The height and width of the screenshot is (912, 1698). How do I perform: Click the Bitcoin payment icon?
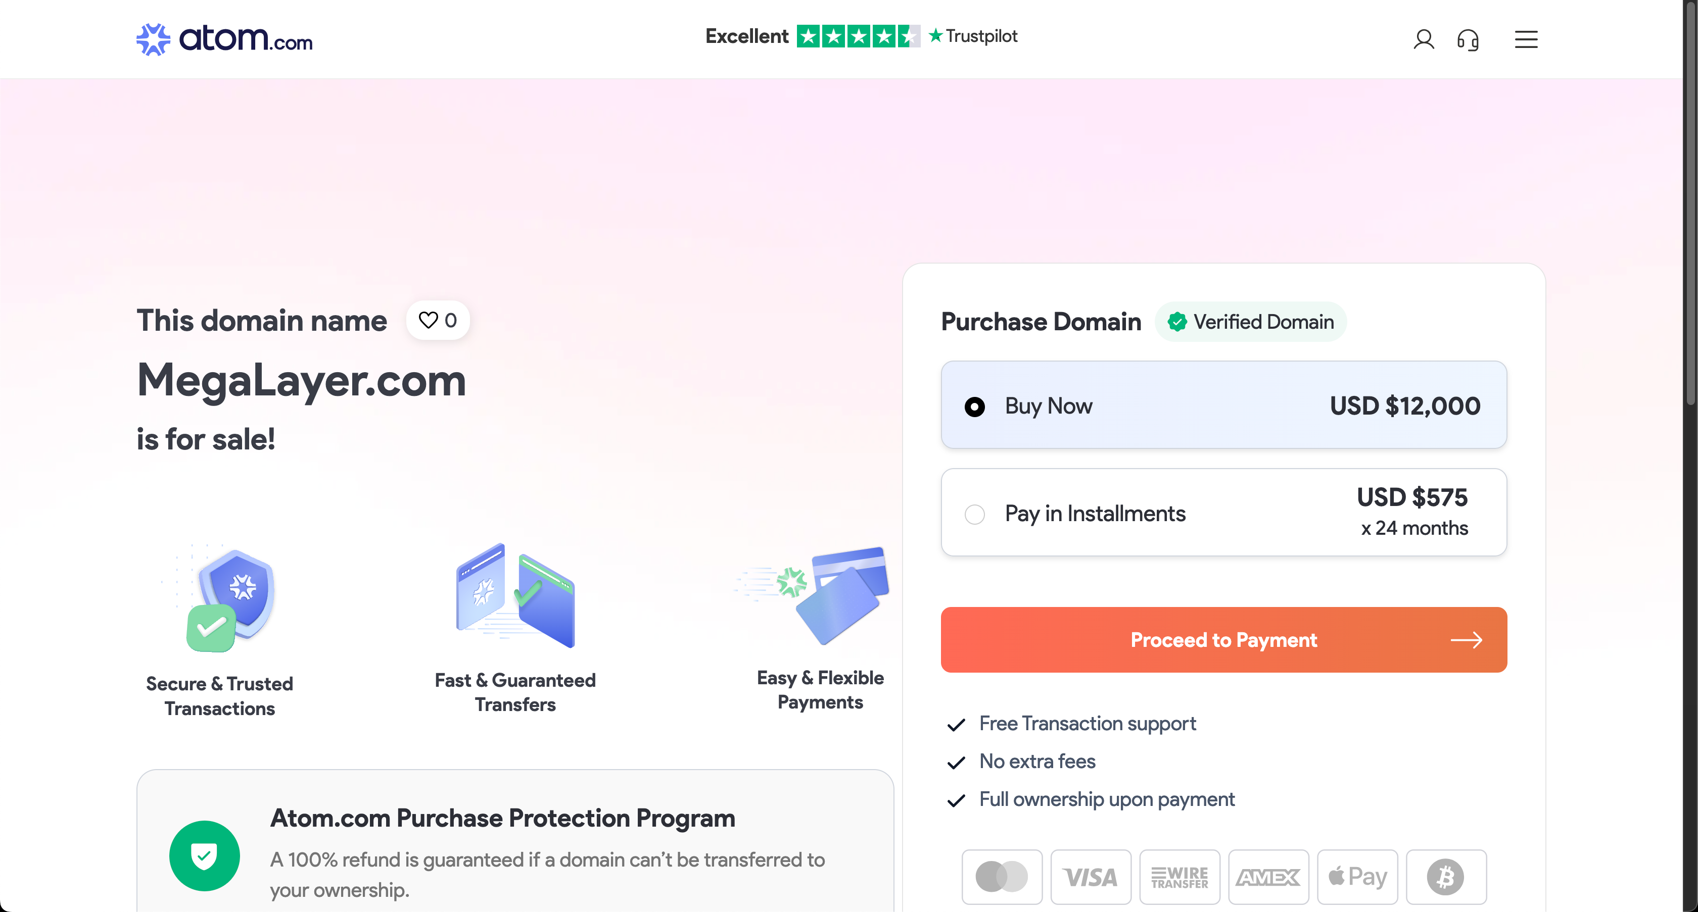coord(1445,877)
